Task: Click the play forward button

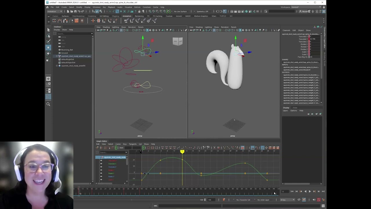Action: click(x=310, y=191)
